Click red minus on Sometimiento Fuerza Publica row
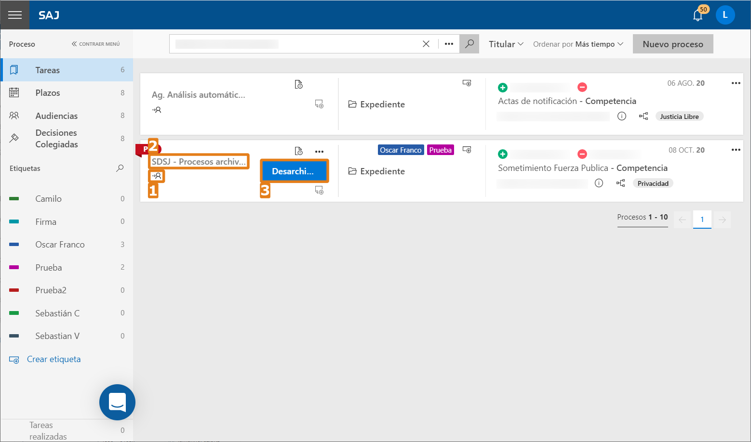The width and height of the screenshot is (751, 442). coord(582,154)
